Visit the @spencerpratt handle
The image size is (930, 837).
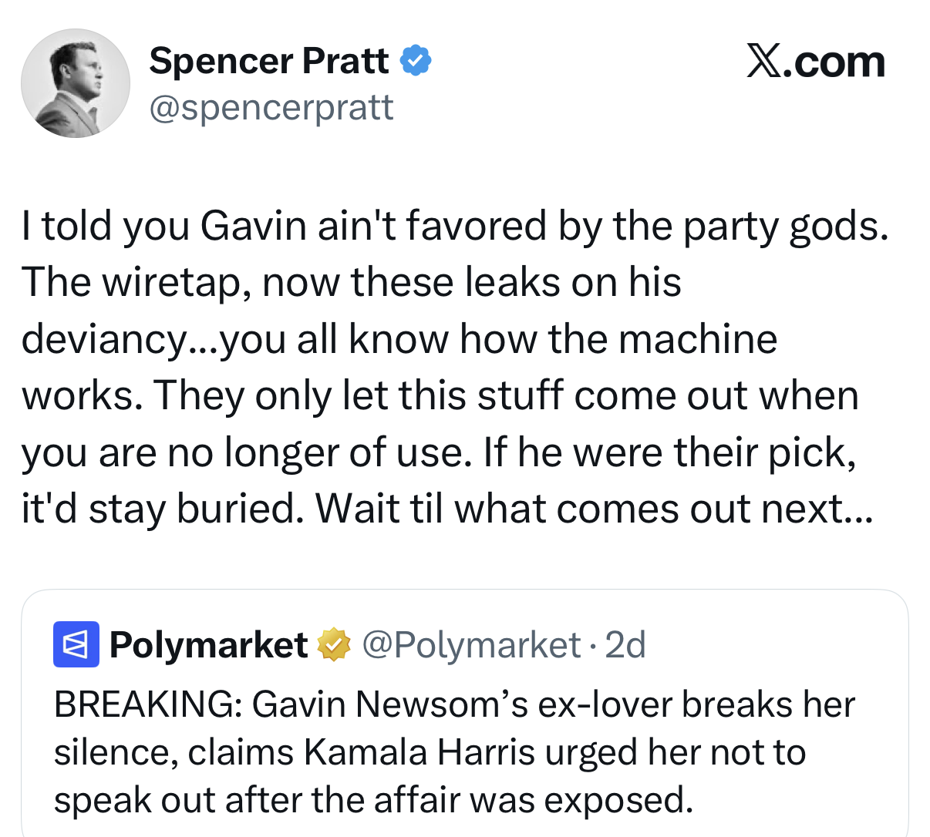tap(271, 107)
